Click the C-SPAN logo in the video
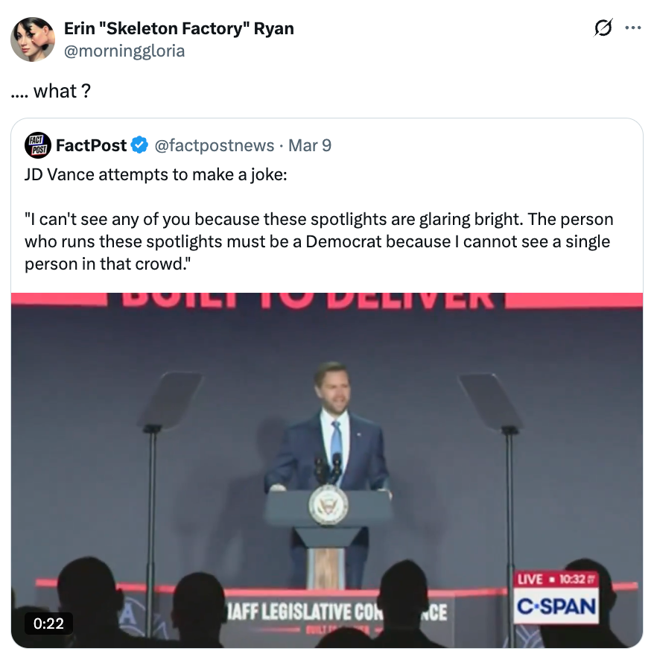This screenshot has height=663, width=654. point(556,607)
